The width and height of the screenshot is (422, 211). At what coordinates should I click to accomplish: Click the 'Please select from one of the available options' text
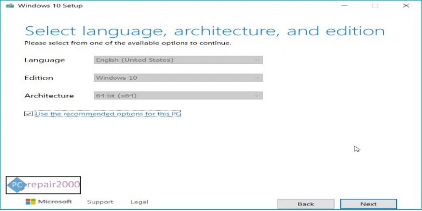click(x=128, y=43)
